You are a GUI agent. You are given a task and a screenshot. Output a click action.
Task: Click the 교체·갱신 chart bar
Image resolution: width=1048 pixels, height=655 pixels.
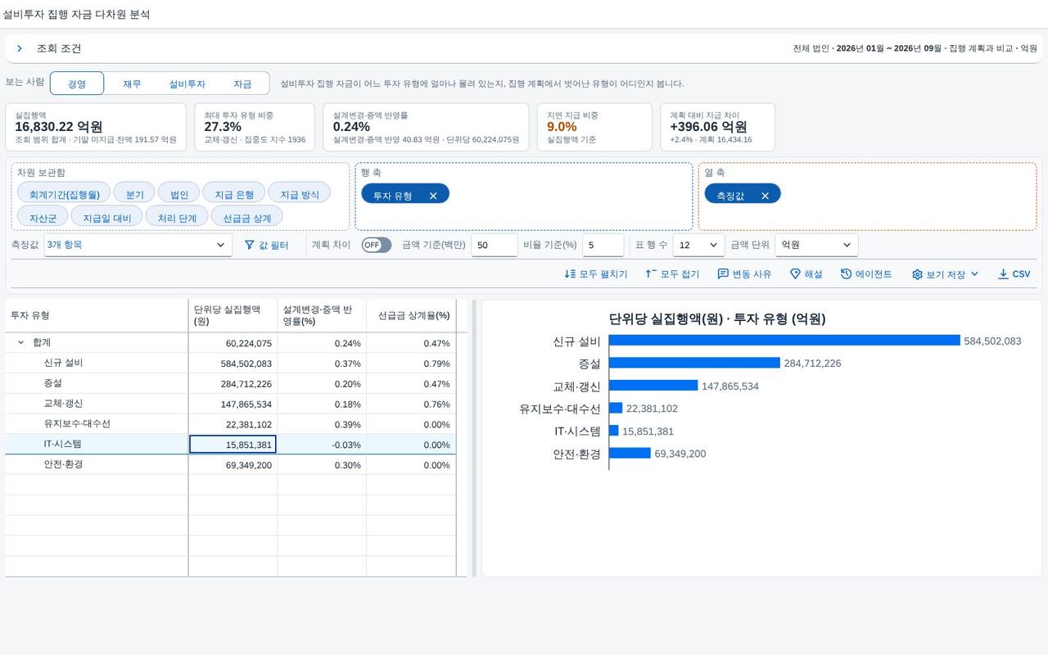tap(653, 386)
